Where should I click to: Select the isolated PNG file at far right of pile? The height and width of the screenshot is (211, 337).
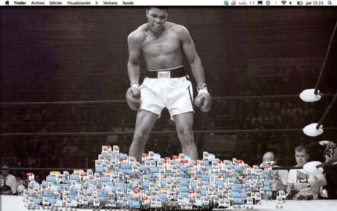[x=282, y=196]
